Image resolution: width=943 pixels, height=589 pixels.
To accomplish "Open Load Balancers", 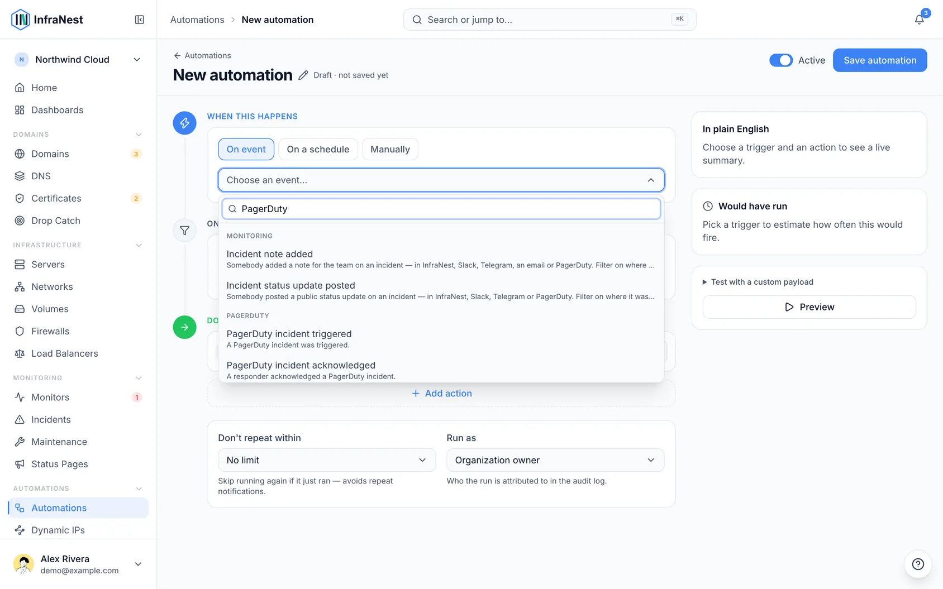I will (x=78, y=353).
